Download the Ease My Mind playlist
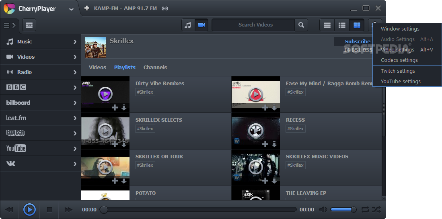This screenshot has height=219, width=442. click(x=274, y=108)
